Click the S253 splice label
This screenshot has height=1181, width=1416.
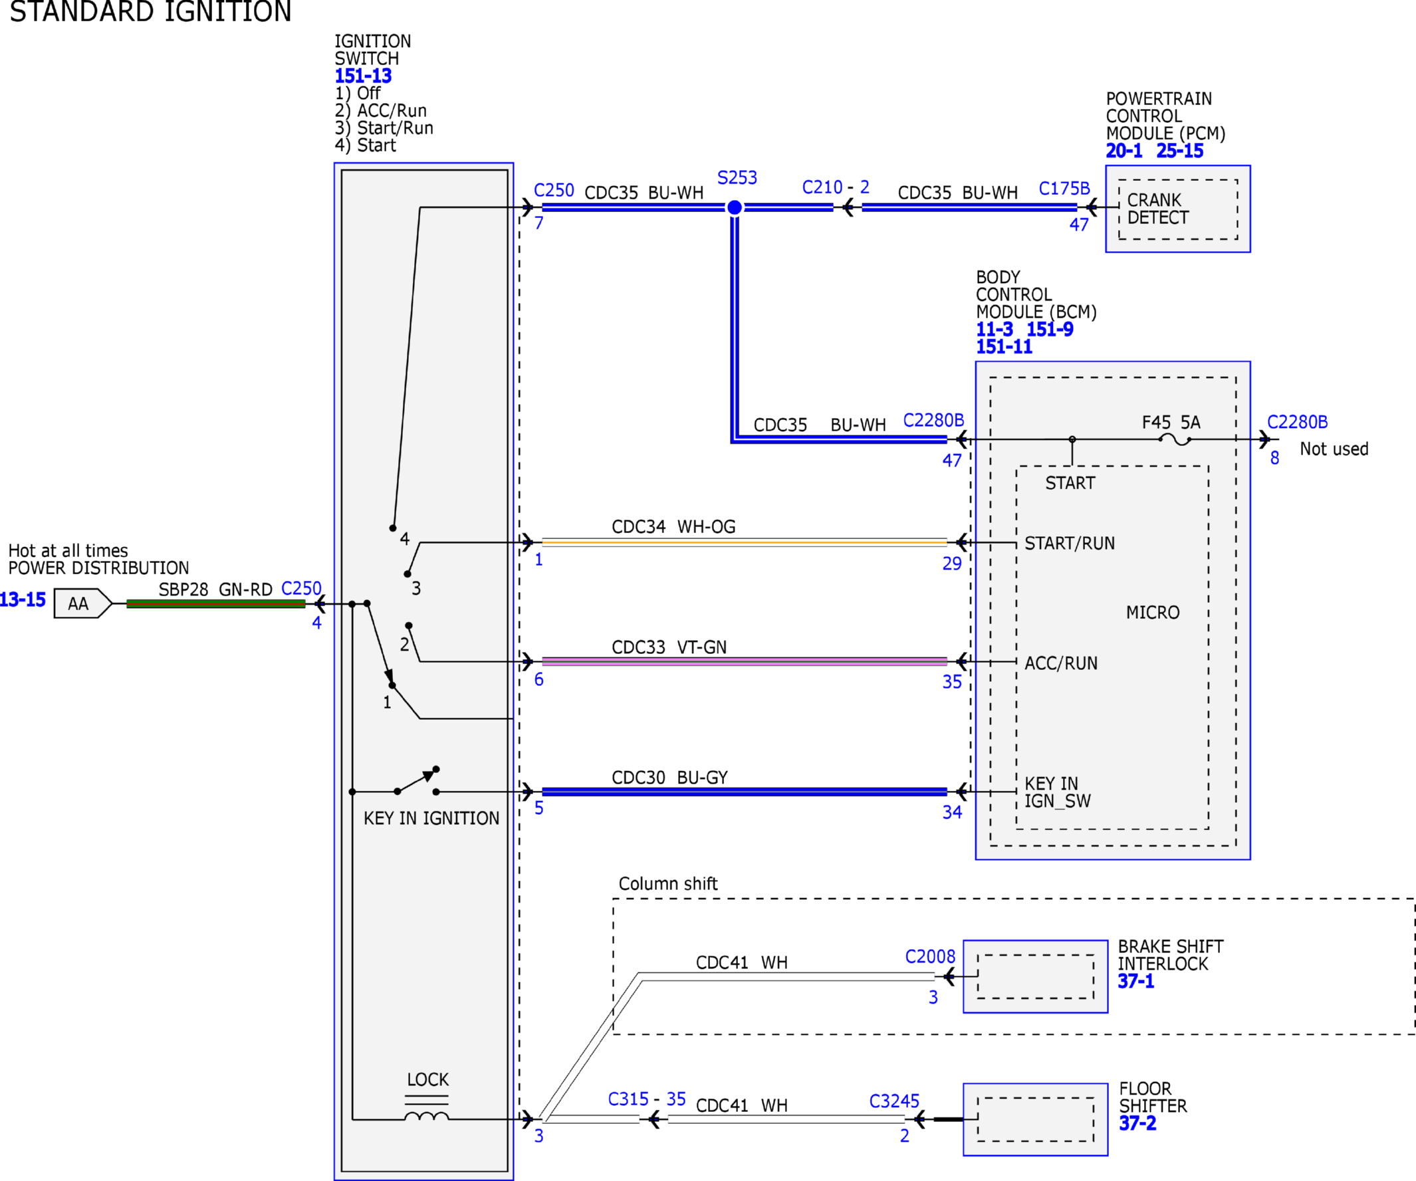737,178
